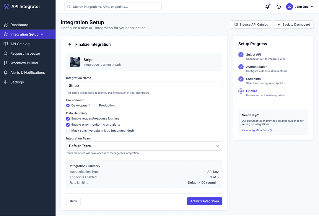Select the Production environment
The width and height of the screenshot is (319, 216).
95,105
